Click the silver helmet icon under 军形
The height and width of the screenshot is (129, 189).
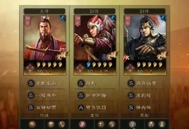(132, 124)
